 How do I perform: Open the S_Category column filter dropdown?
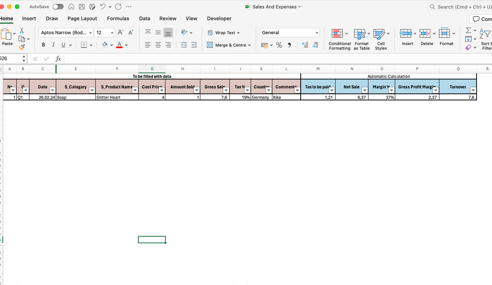(x=92, y=90)
